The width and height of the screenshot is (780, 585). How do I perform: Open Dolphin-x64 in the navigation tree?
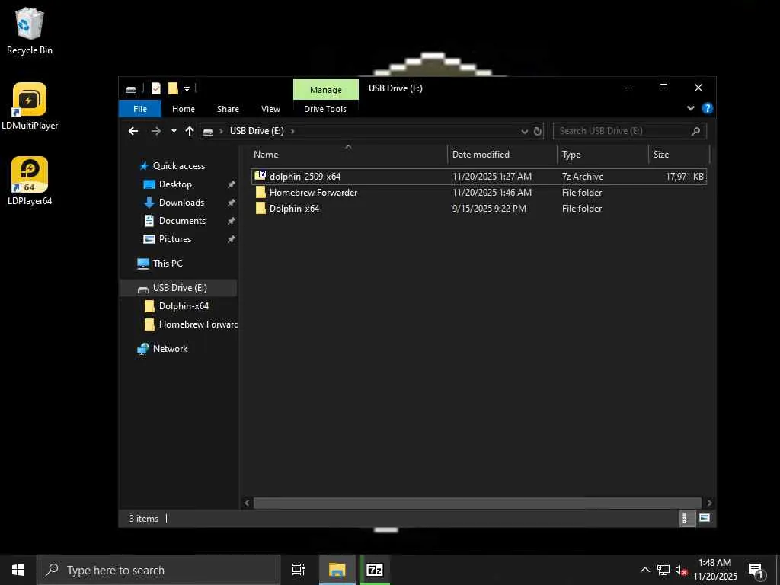183,306
